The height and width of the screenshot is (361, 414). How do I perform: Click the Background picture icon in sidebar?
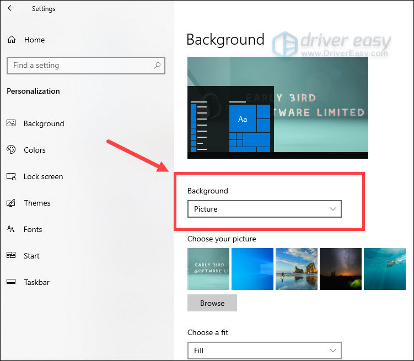click(11, 123)
